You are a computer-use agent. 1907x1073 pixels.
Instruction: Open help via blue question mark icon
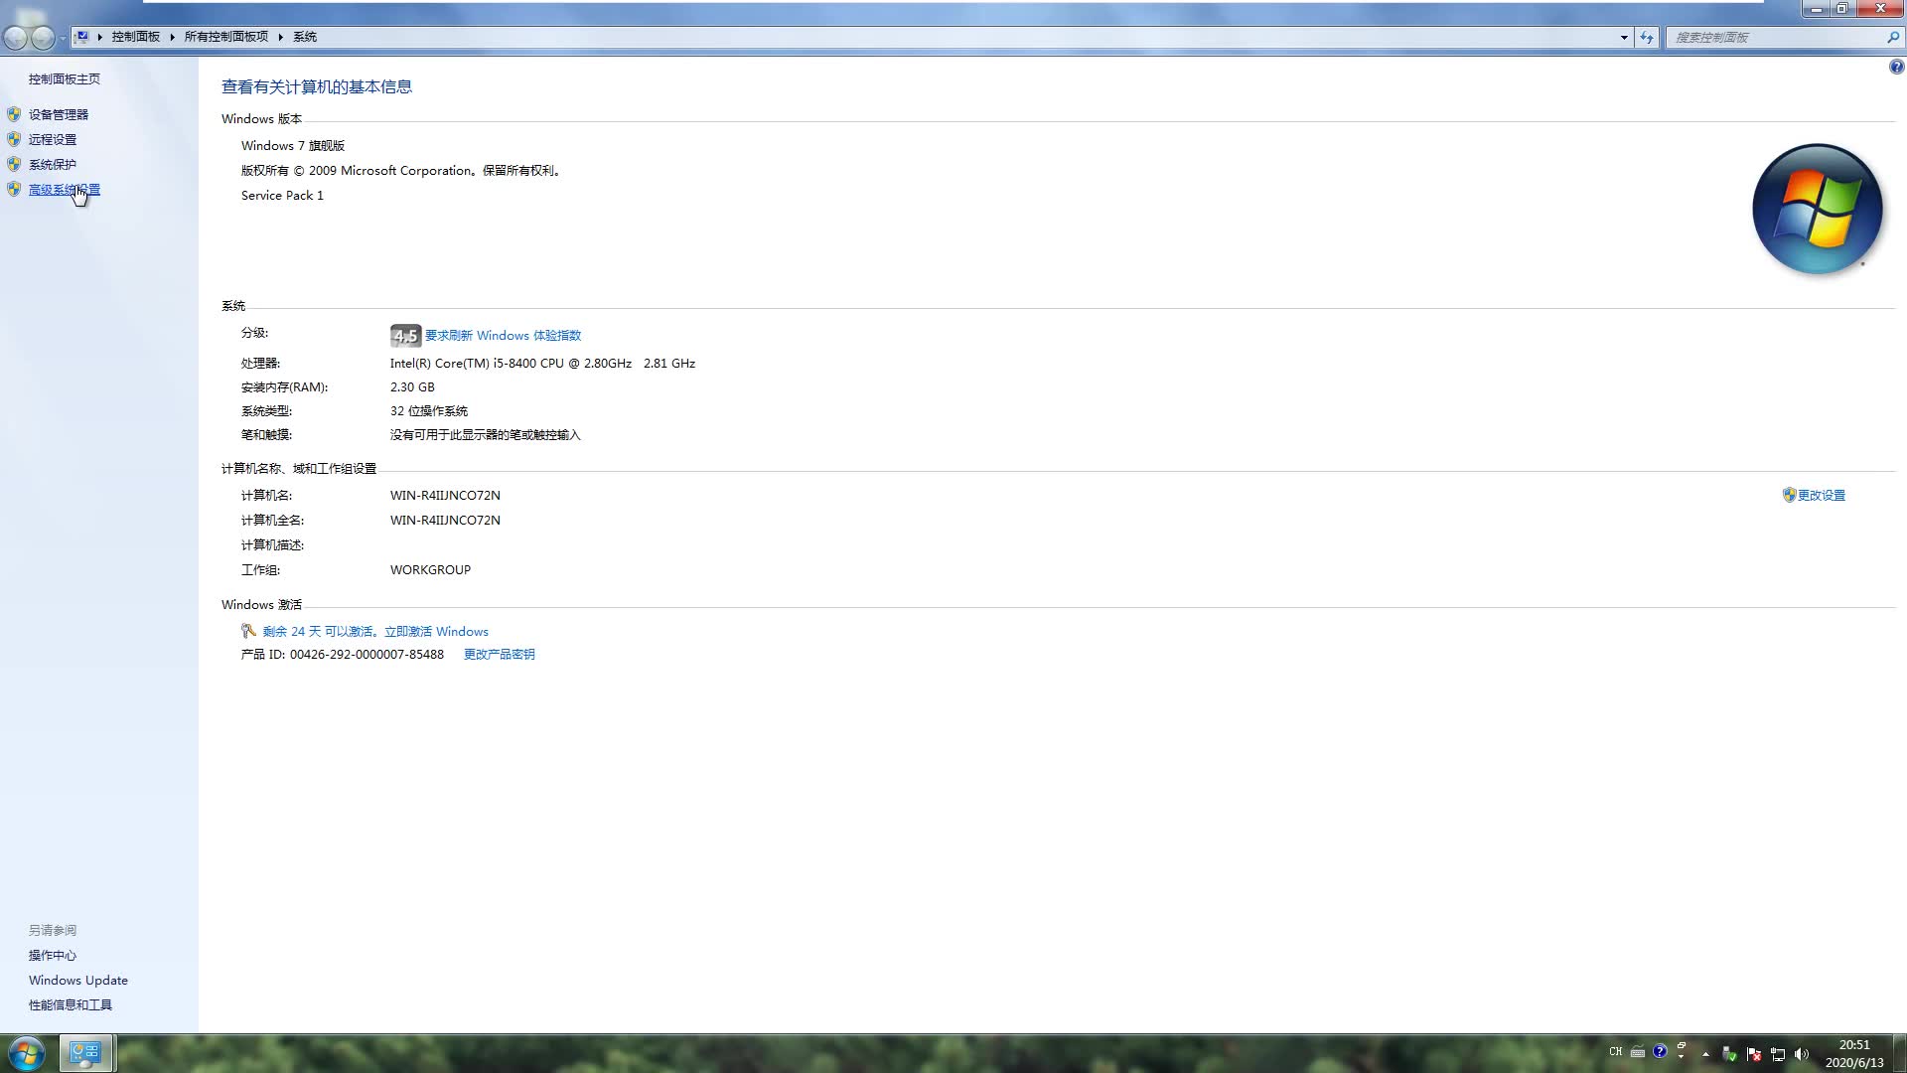(1896, 68)
